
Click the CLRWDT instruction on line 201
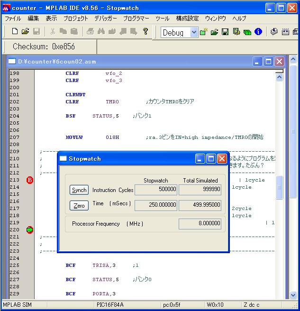pyautogui.click(x=75, y=95)
